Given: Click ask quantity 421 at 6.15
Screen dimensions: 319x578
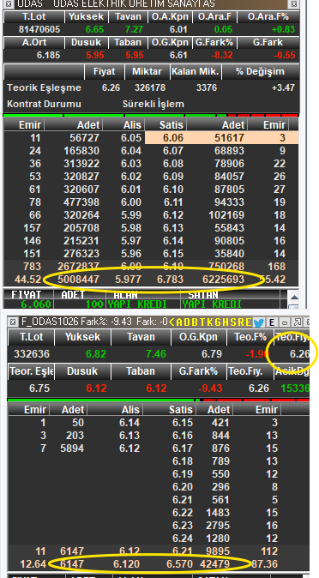Looking at the screenshot, I should point(220,423).
